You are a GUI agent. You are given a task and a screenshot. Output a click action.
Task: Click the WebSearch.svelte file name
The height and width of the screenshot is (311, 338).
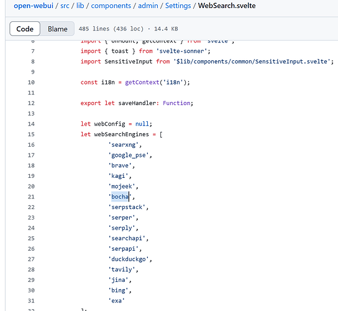click(227, 6)
